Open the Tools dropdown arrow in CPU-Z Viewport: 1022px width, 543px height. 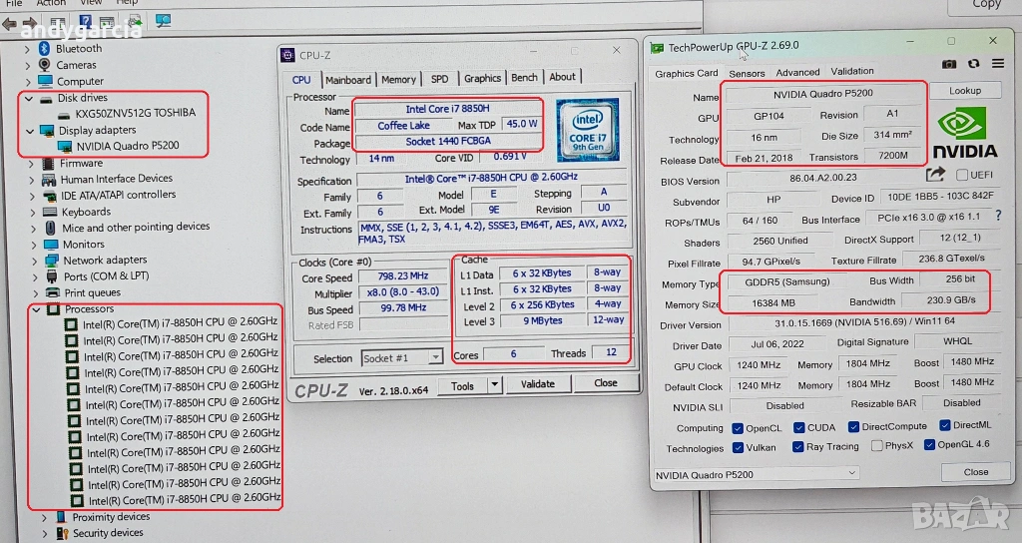[x=493, y=384]
